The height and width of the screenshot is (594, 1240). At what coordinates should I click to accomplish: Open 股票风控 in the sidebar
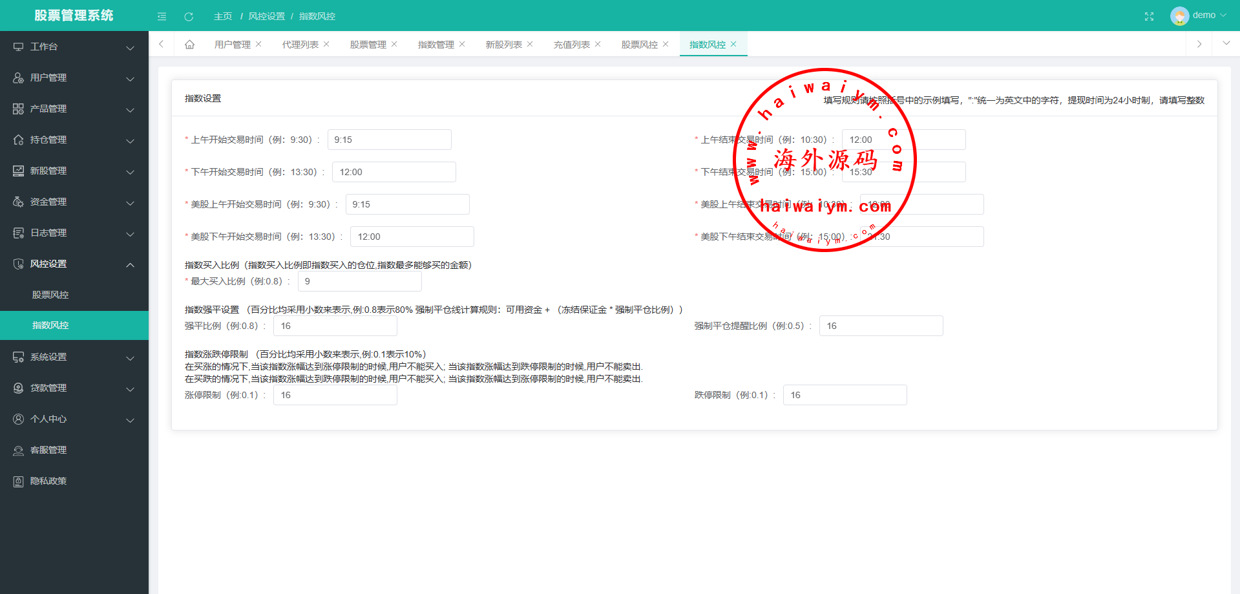(x=50, y=295)
